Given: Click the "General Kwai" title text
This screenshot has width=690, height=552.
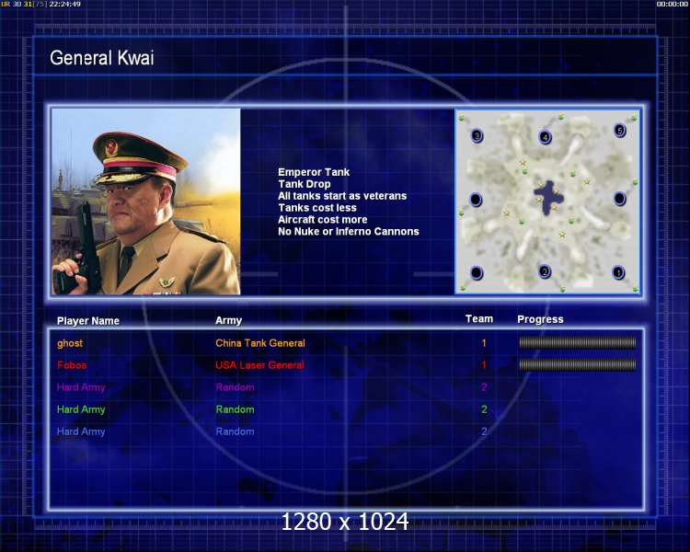Looking at the screenshot, I should [101, 58].
